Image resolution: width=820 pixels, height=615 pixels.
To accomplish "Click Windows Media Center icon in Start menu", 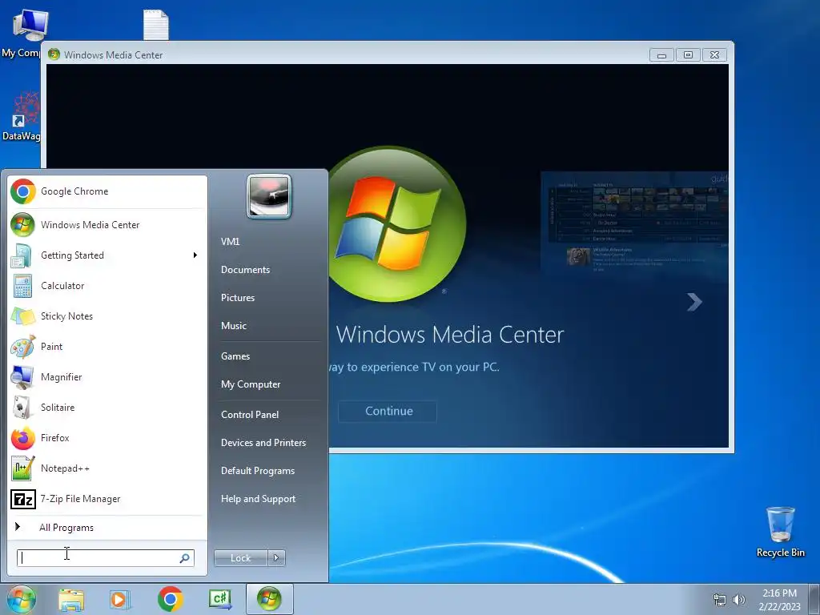I will [x=23, y=225].
